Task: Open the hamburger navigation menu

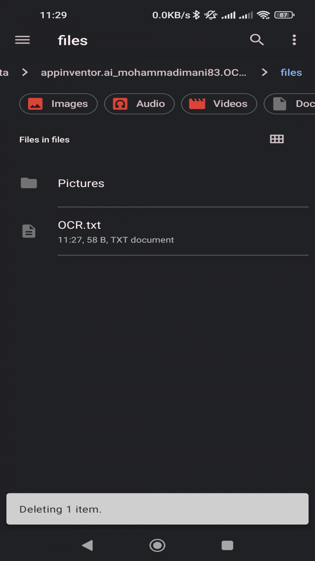Action: coord(22,40)
